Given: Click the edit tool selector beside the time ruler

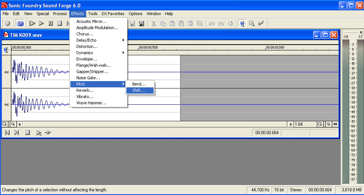Looking at the screenshot, I should pos(7,50).
